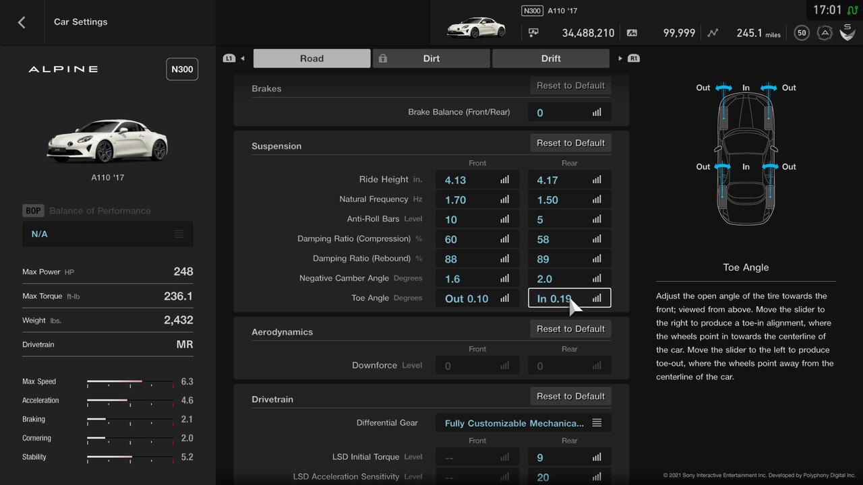Open Balance of Performance N/A selector
The image size is (863, 485).
pyautogui.click(x=108, y=234)
